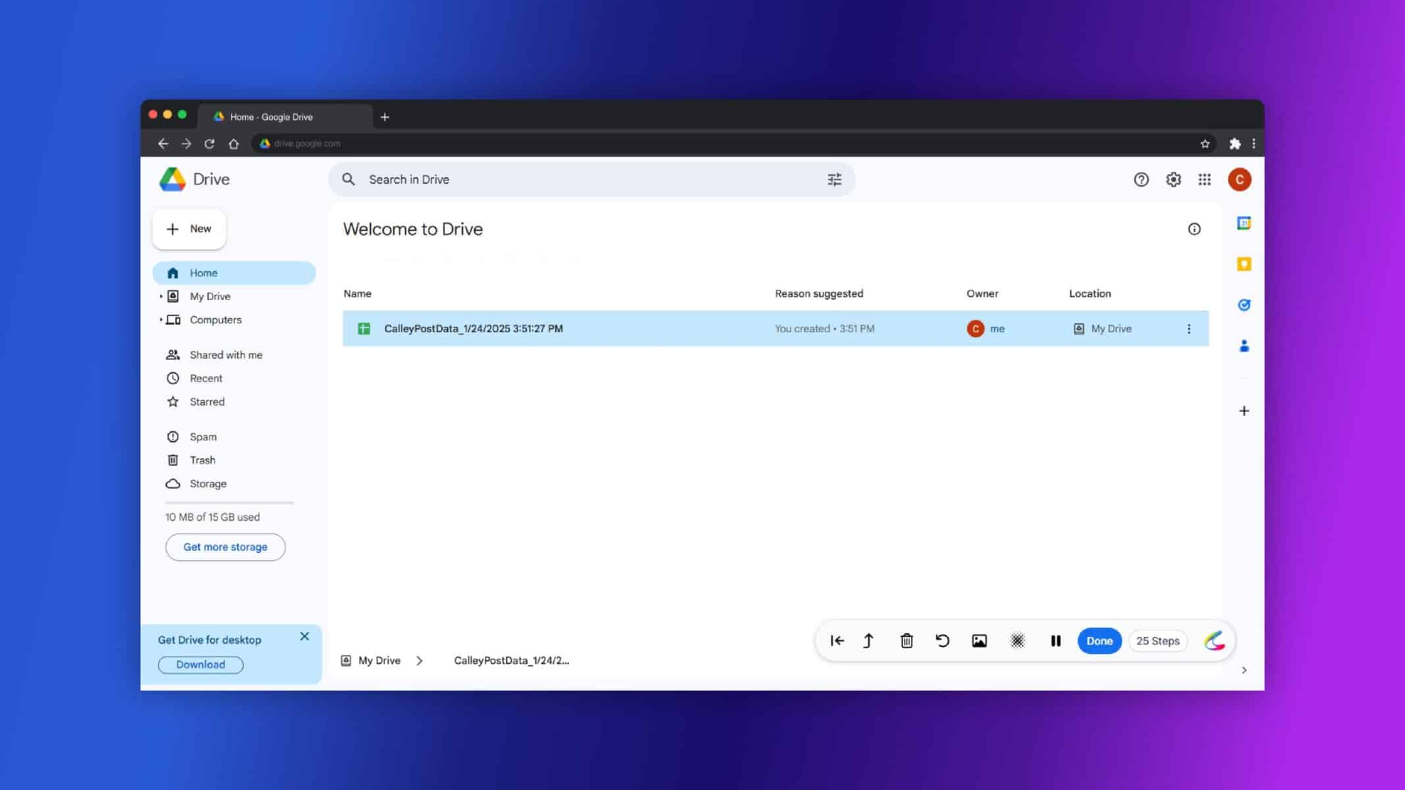Expand the breadcrumb path arrow
Screen dimensions: 1405x790
coord(419,660)
